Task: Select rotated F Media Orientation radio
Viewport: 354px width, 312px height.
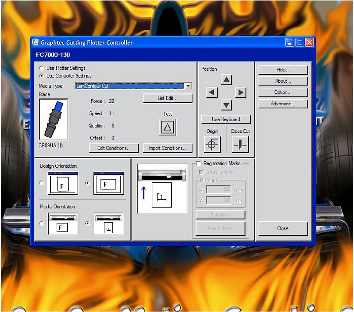Action: click(88, 223)
